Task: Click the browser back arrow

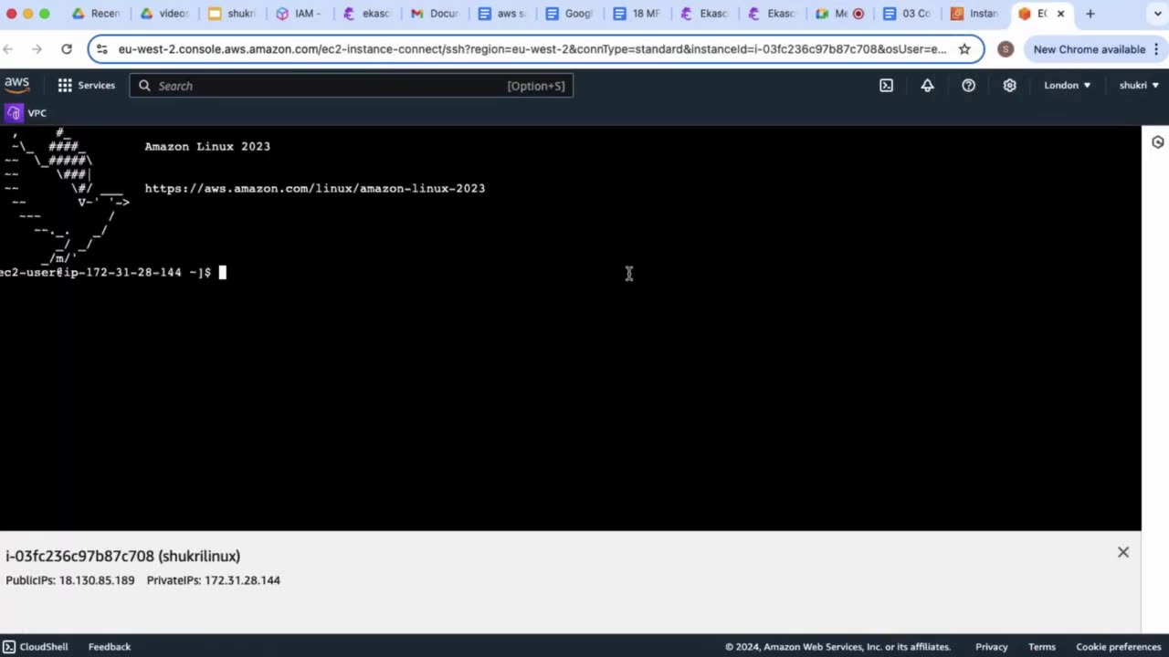Action: tap(9, 49)
